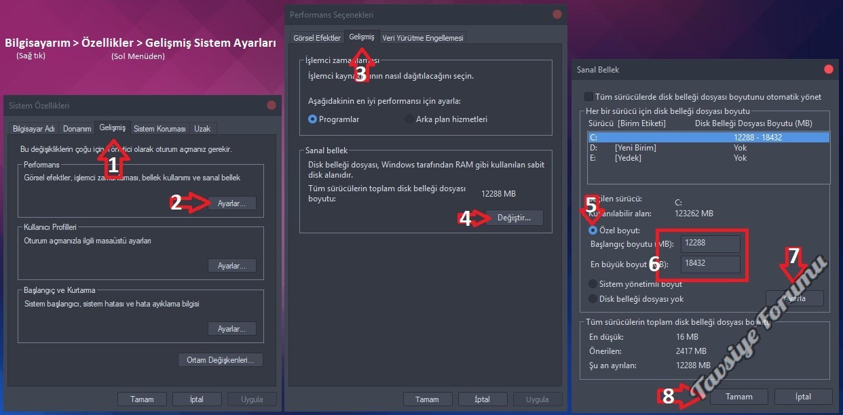
Task: Click Tamam in Sistem Özellikleri window
Action: (143, 399)
